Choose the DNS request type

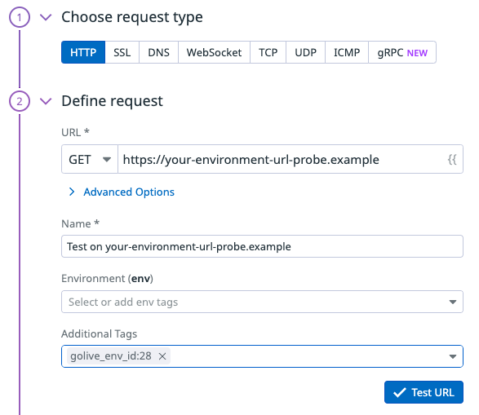(159, 52)
